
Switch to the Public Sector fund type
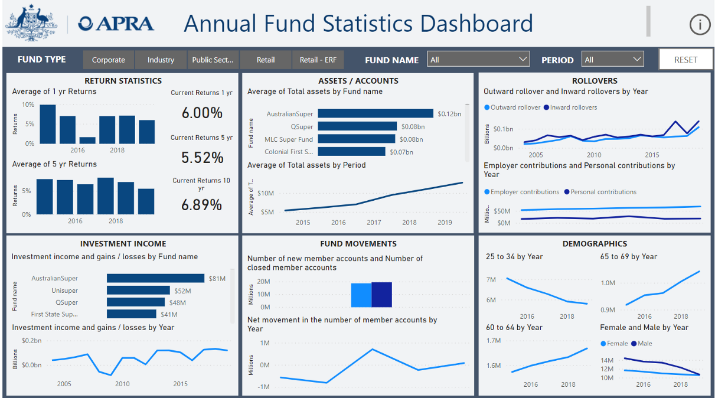[x=211, y=60]
